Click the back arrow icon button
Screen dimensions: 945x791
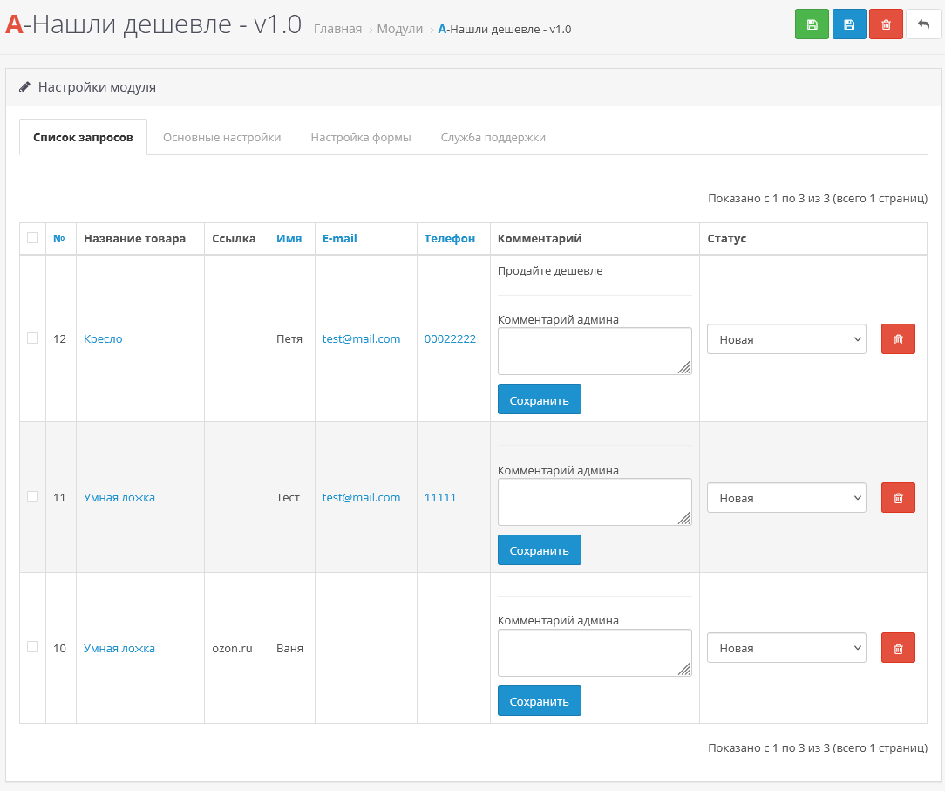[923, 24]
